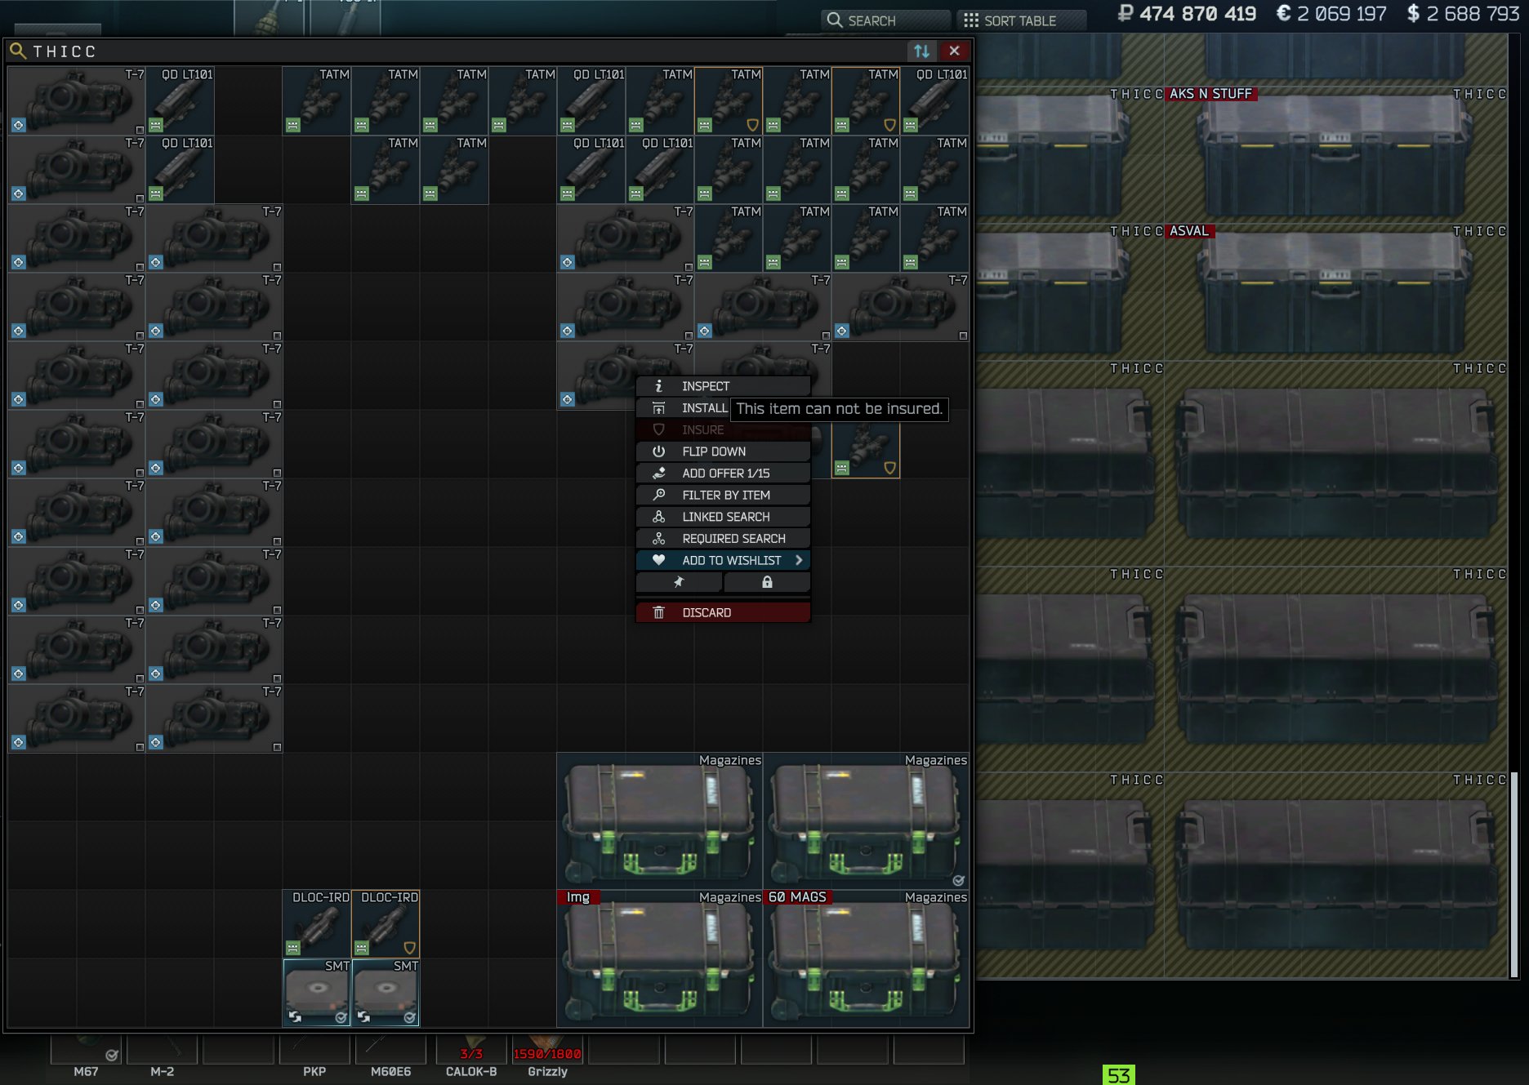Open the untagged Magazines case without a checkmark
Image resolution: width=1529 pixels, height=1085 pixels.
point(660,821)
